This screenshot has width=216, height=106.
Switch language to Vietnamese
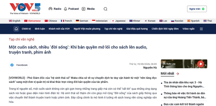32,21
